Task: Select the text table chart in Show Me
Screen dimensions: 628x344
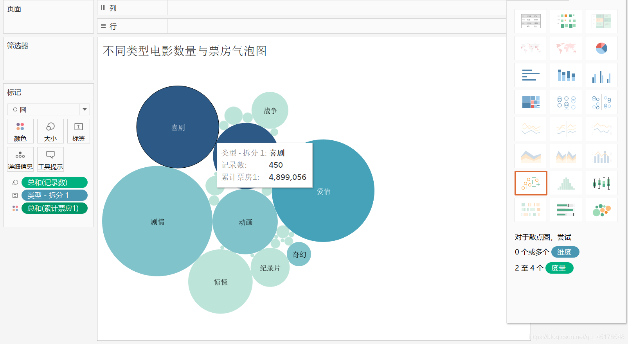Action: [531, 21]
